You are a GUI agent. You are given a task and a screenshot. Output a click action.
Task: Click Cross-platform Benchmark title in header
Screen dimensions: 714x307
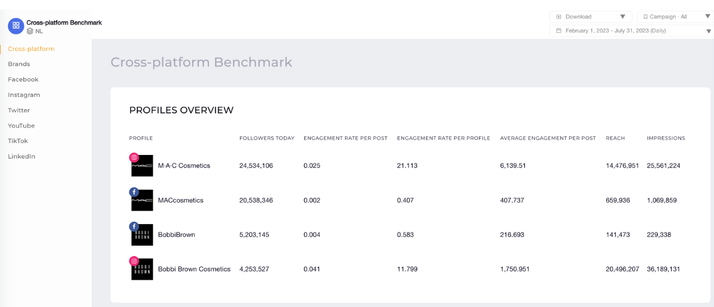[64, 23]
